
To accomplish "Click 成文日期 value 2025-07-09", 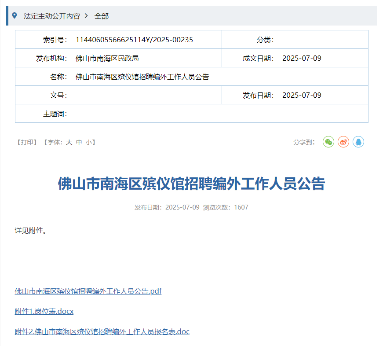I will click(x=302, y=58).
